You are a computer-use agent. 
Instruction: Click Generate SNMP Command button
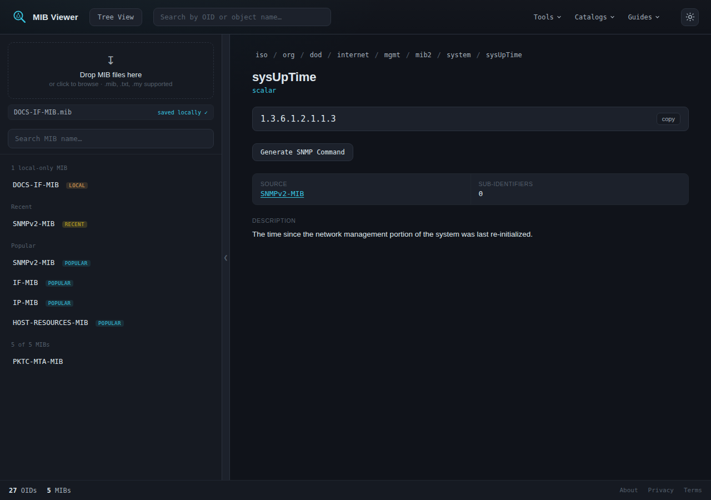point(303,152)
